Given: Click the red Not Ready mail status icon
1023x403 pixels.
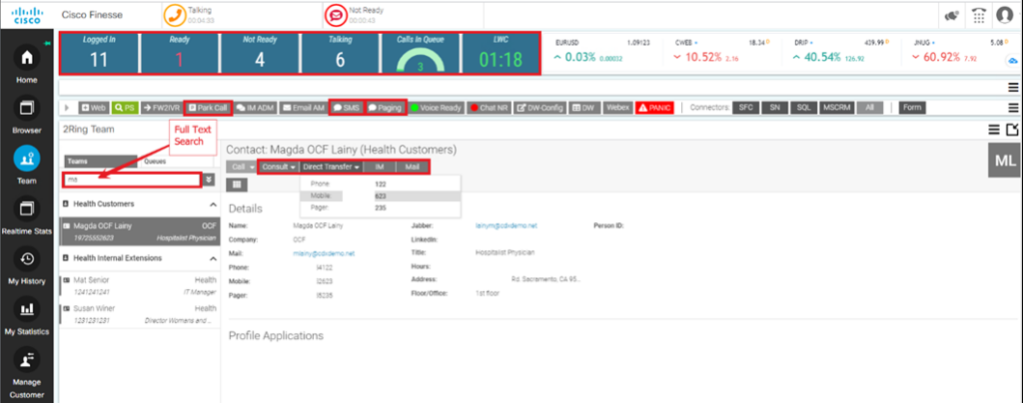Looking at the screenshot, I should (x=336, y=15).
